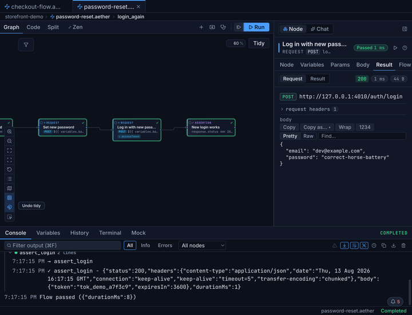Collapse the side panel with sidebar icon
Image resolution: width=412 pixels, height=315 pixels.
pos(405,29)
